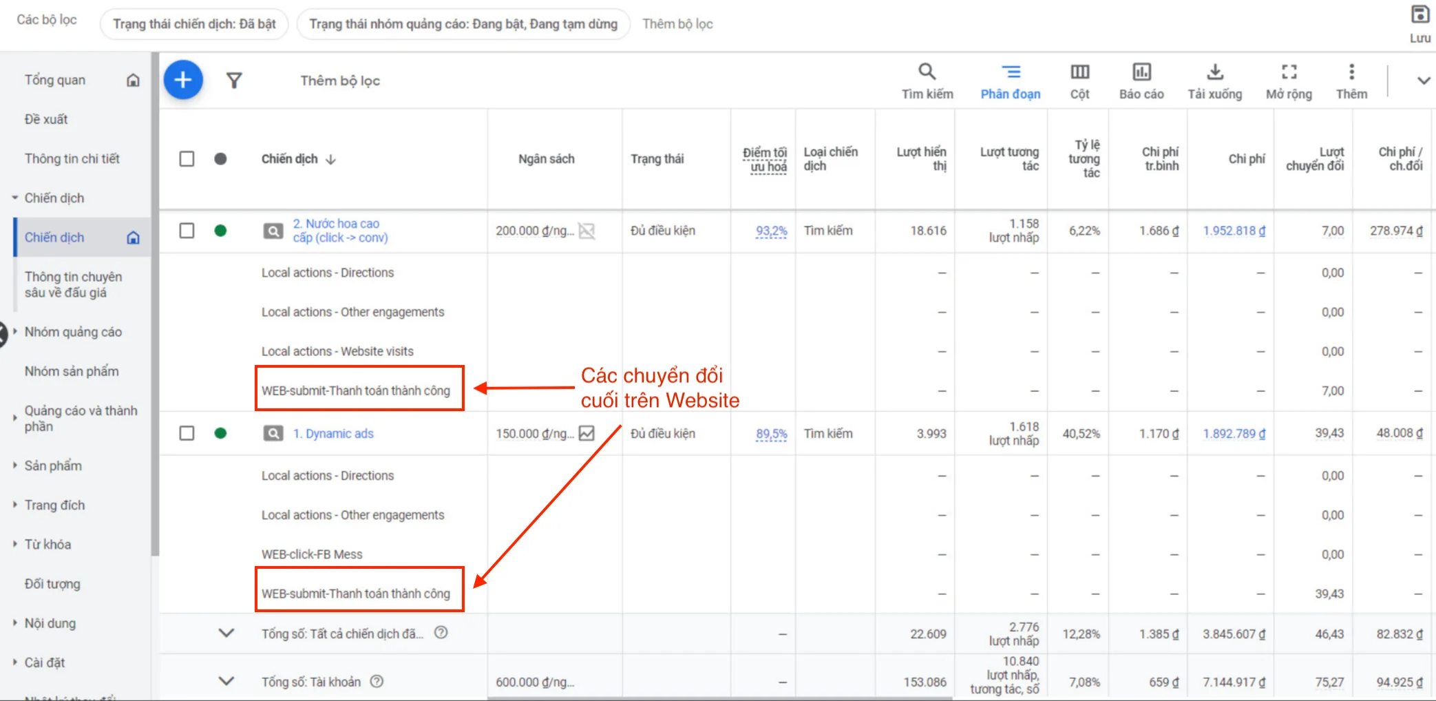Screen dimensions: 1436x701
Task: Open the Tìm kiếm search tool
Action: click(927, 81)
